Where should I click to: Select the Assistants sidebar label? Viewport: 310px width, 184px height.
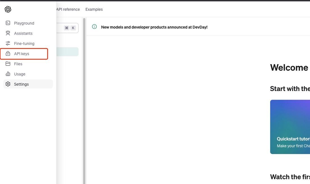click(23, 33)
